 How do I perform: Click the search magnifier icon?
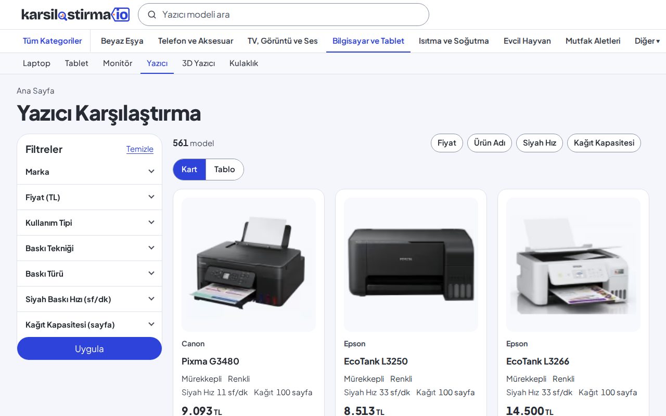[x=152, y=15]
